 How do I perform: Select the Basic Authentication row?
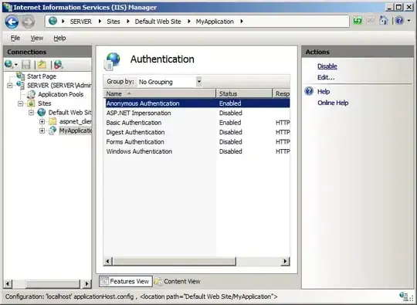point(198,122)
